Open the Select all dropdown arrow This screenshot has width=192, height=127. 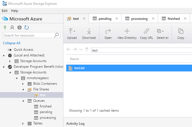click(x=163, y=31)
